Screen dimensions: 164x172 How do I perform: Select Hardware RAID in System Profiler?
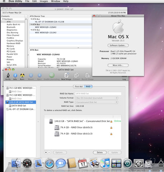point(13,43)
